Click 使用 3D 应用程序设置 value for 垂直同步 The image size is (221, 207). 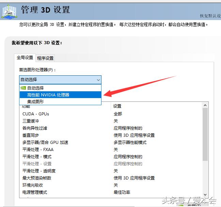134,135
